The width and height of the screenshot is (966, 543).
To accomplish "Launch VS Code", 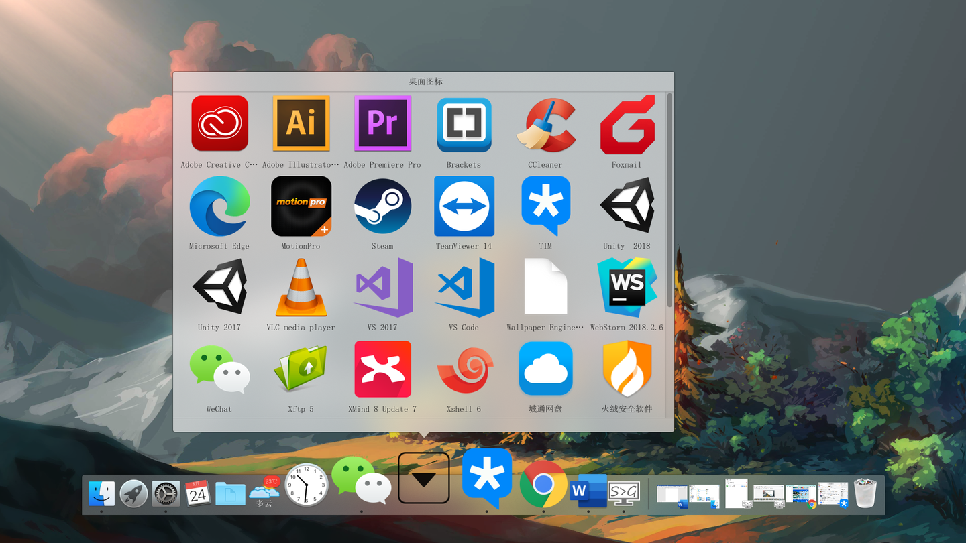I will pyautogui.click(x=464, y=287).
